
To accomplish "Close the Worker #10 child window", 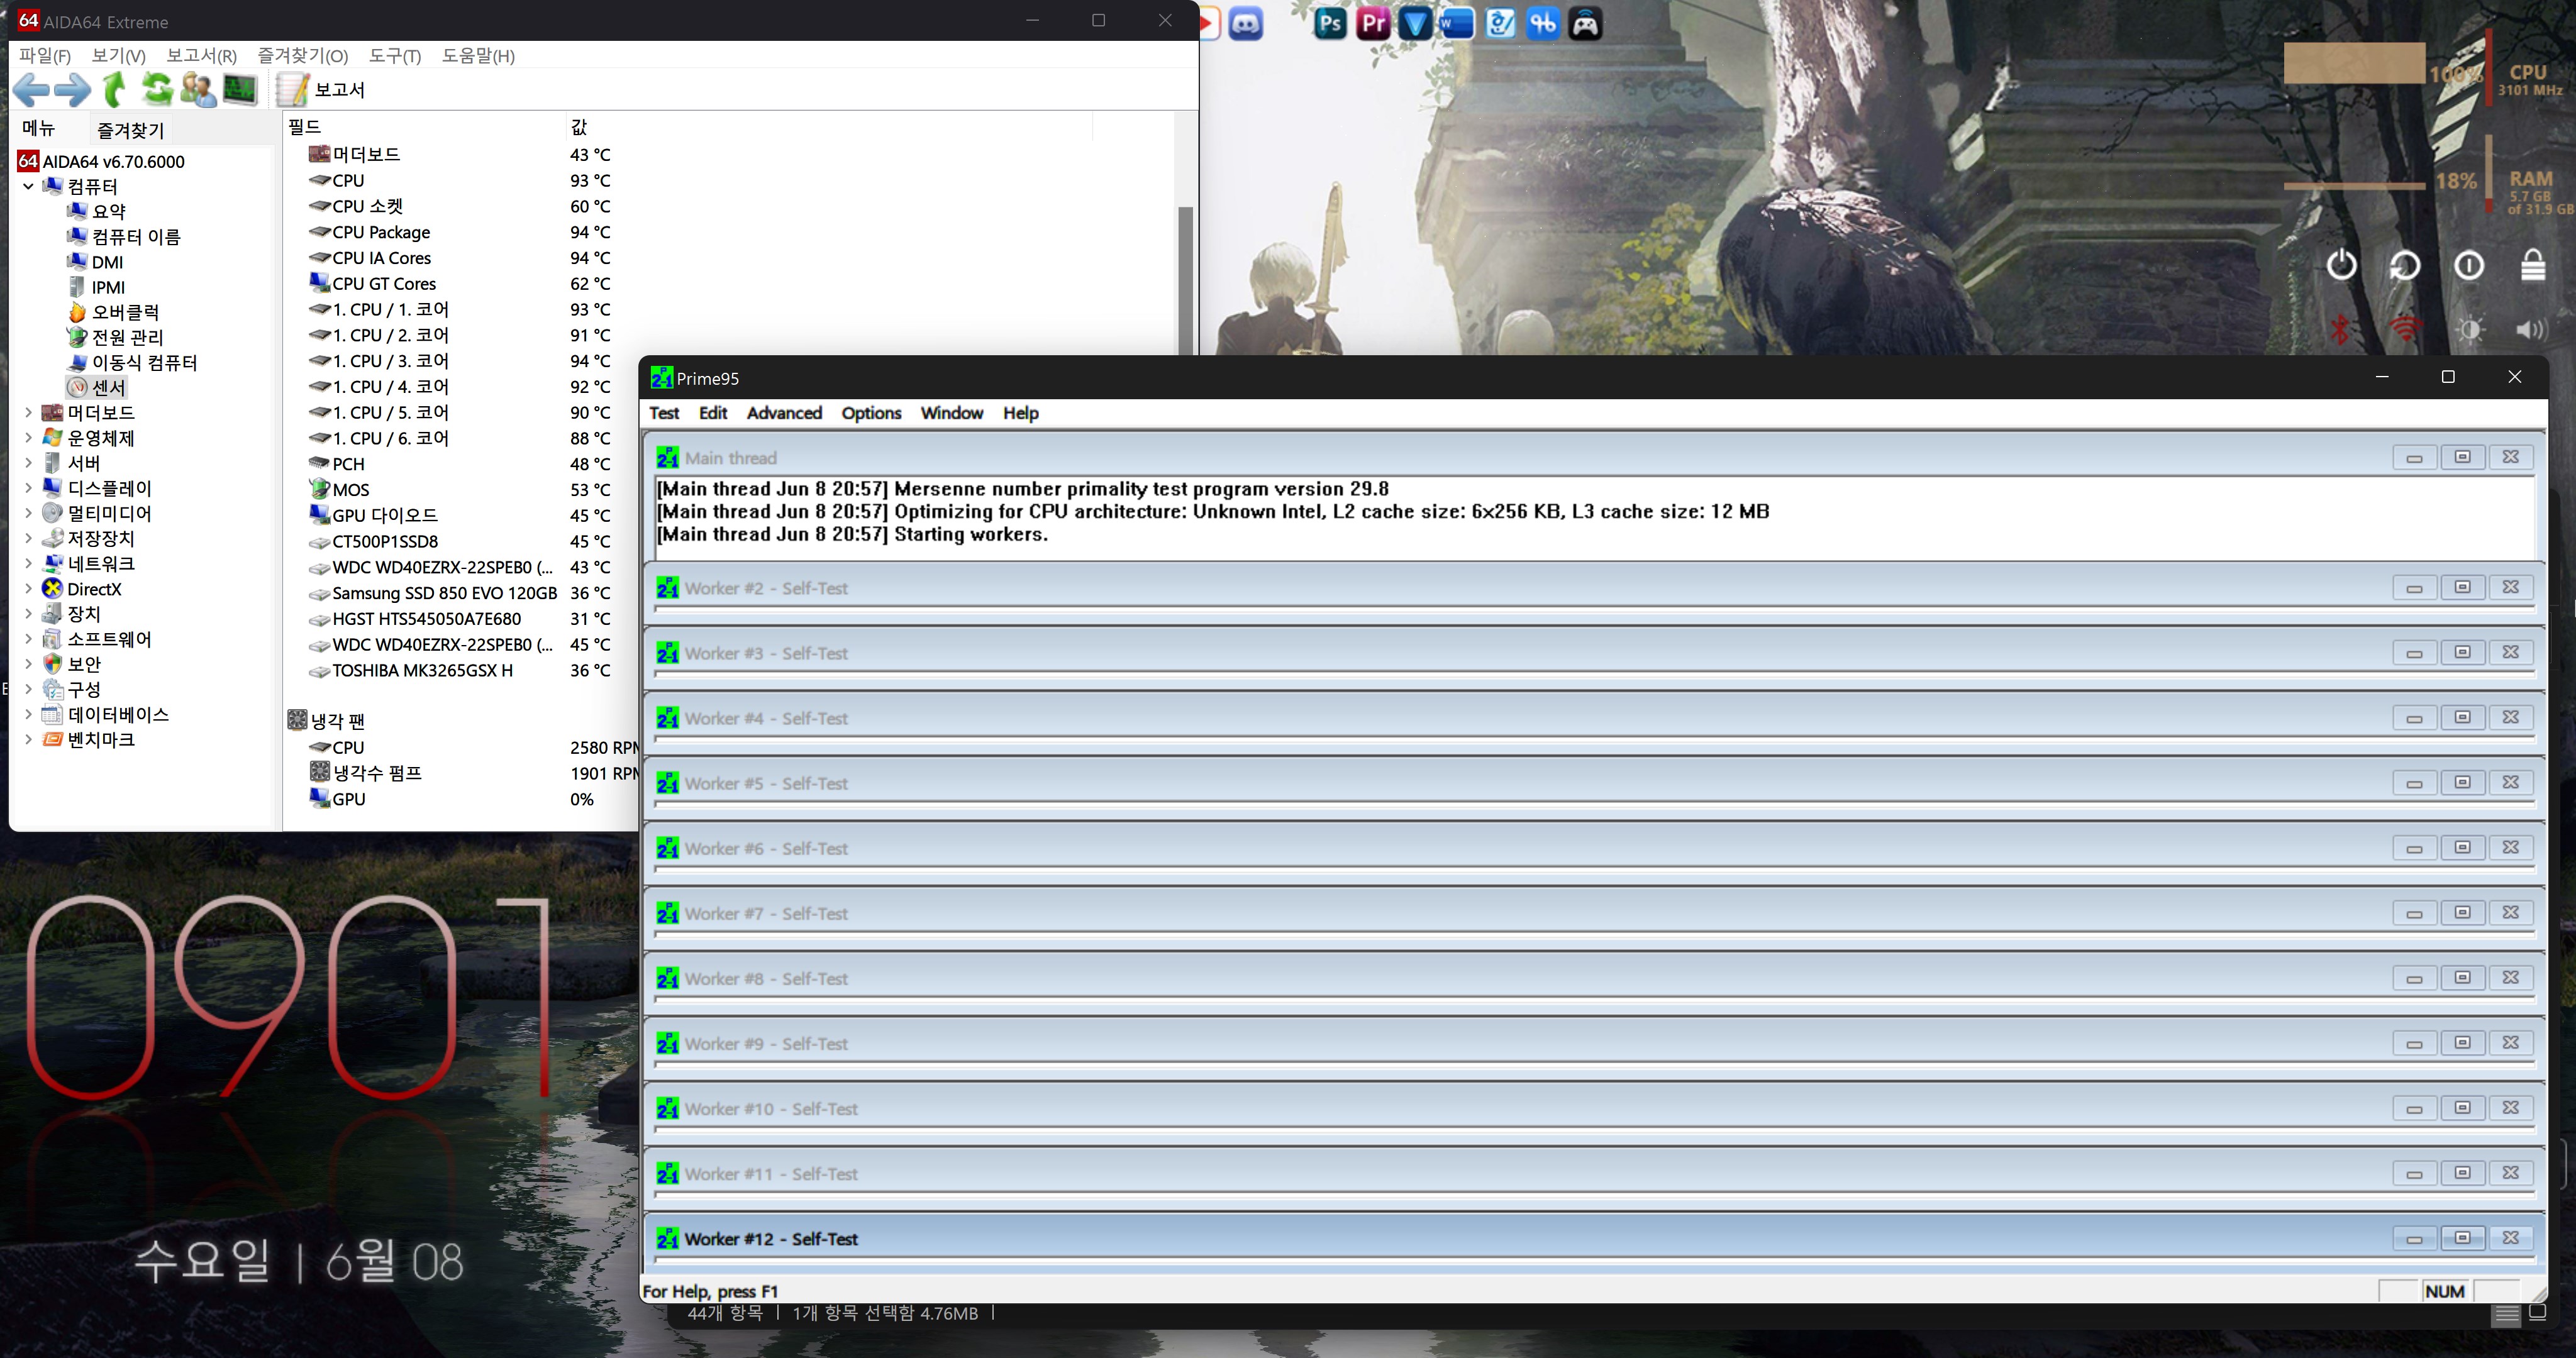I will 2510,1108.
